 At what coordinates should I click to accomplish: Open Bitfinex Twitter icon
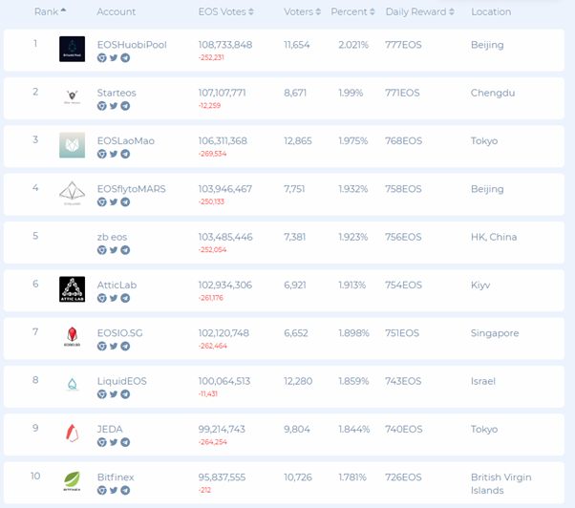(x=114, y=490)
